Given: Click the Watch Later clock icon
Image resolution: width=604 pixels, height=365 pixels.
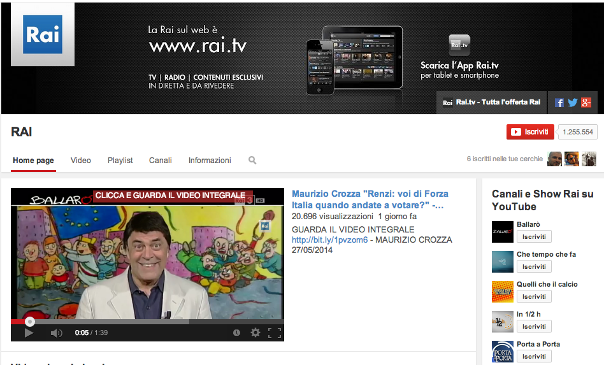Looking at the screenshot, I should coord(236,333).
